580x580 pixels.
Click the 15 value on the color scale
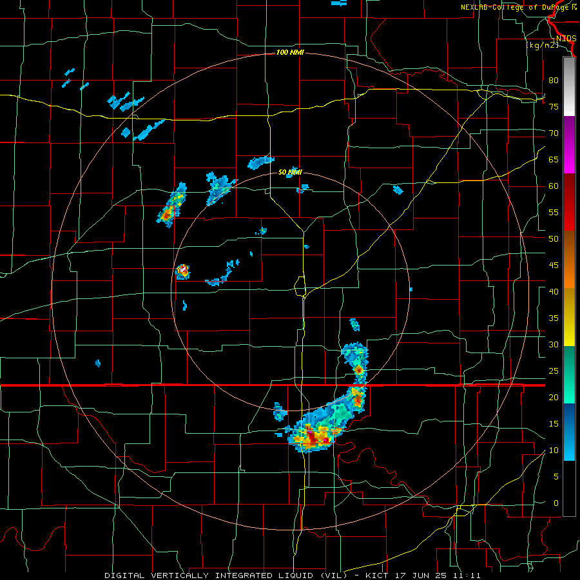554,424
